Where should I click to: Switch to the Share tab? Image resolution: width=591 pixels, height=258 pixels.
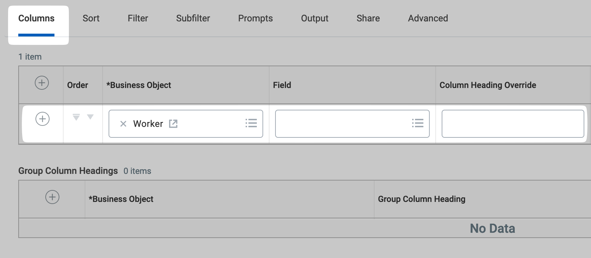368,18
